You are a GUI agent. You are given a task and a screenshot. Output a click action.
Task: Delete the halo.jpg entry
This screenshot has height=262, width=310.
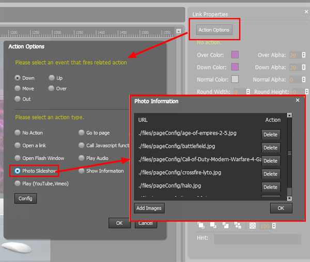271,187
